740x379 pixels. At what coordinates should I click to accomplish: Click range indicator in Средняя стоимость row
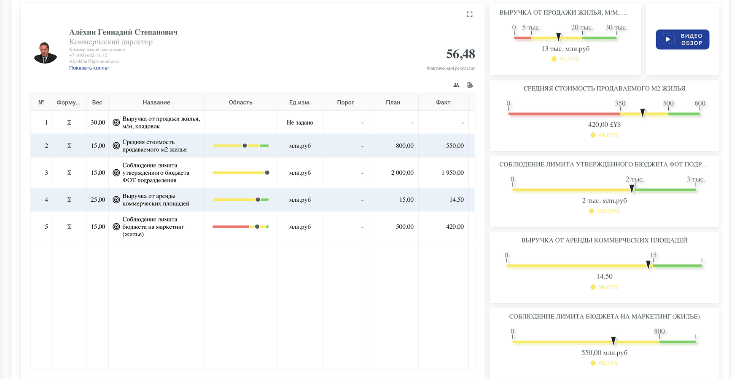tap(241, 146)
